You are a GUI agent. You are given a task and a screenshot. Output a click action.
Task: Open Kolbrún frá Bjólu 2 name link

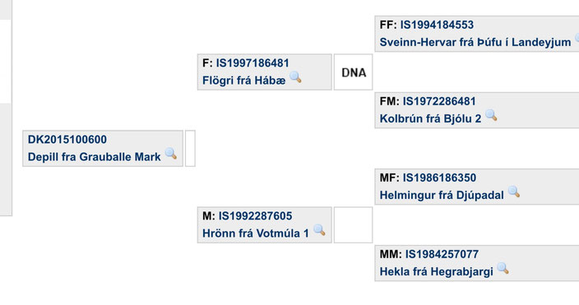[x=431, y=118]
